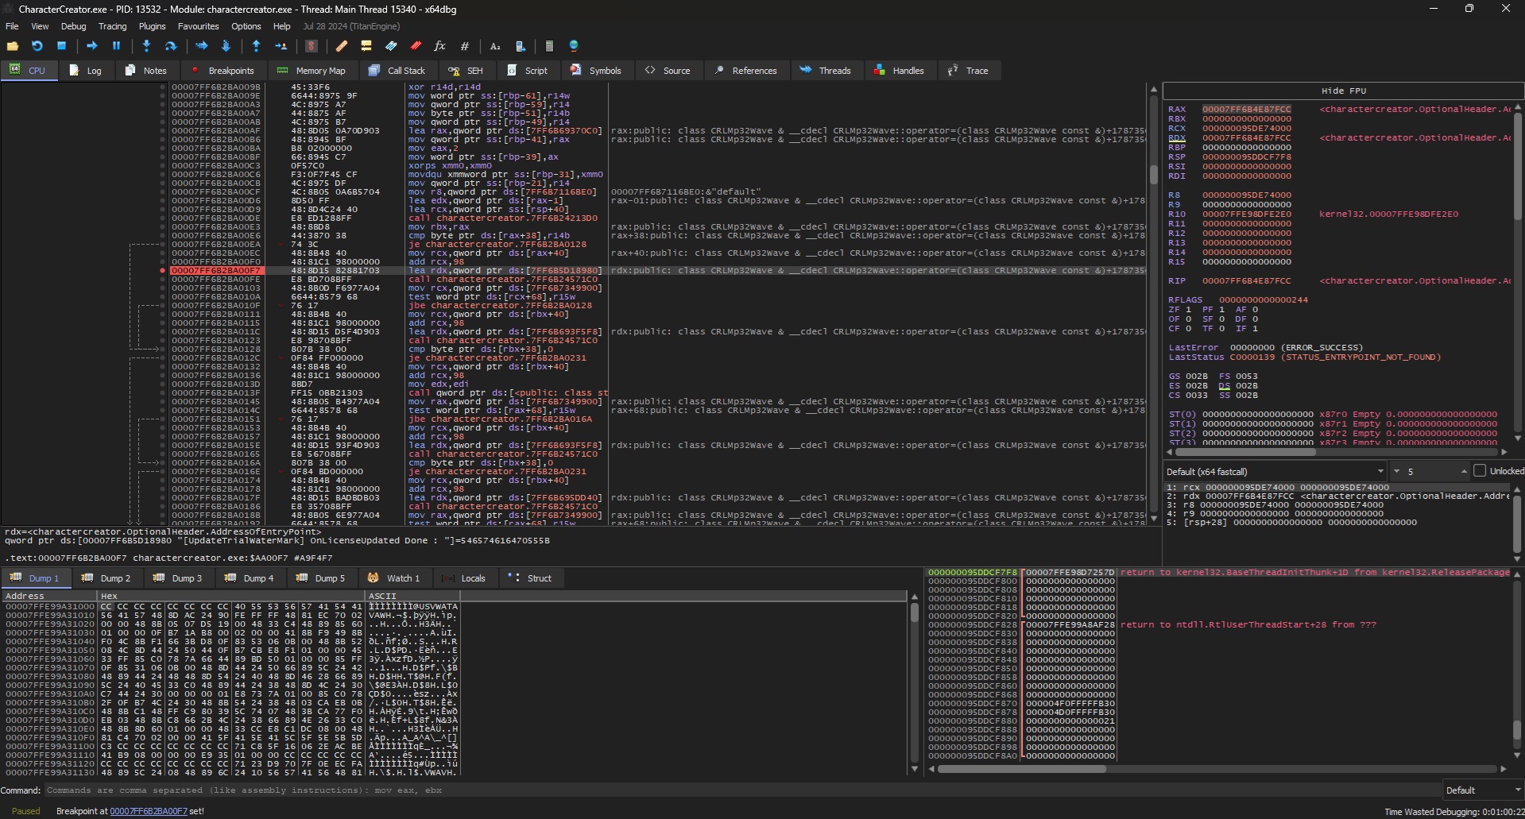Execute until return

point(256,46)
